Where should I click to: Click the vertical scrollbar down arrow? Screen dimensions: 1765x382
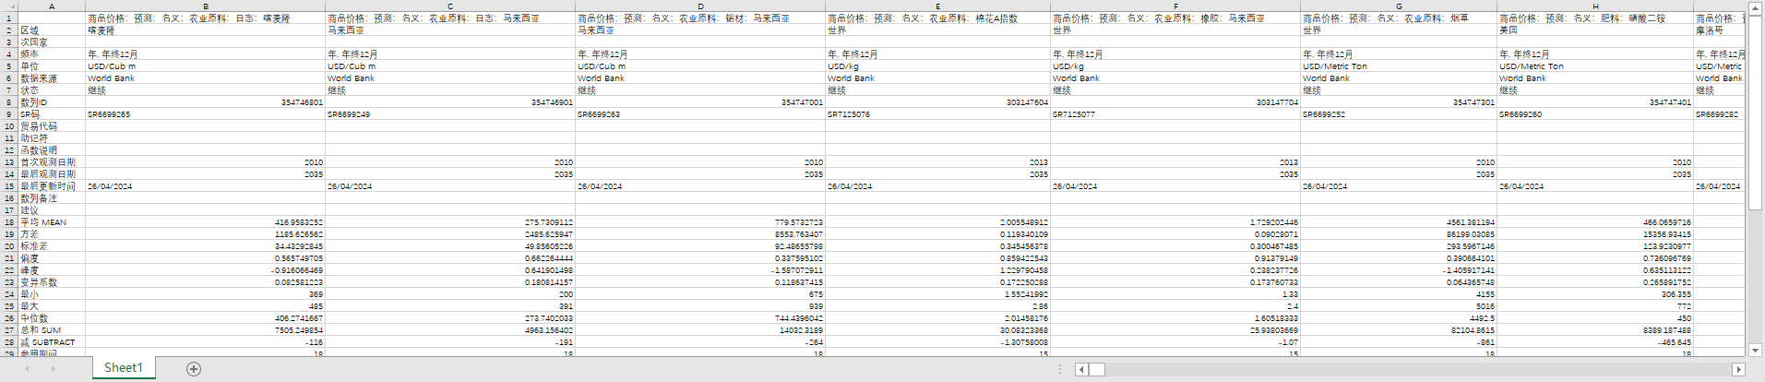1756,350
